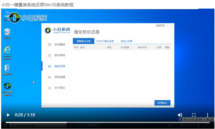Click the 备份时间 column header
Image resolution: width=215 pixels, height=129 pixels.
tap(142, 47)
